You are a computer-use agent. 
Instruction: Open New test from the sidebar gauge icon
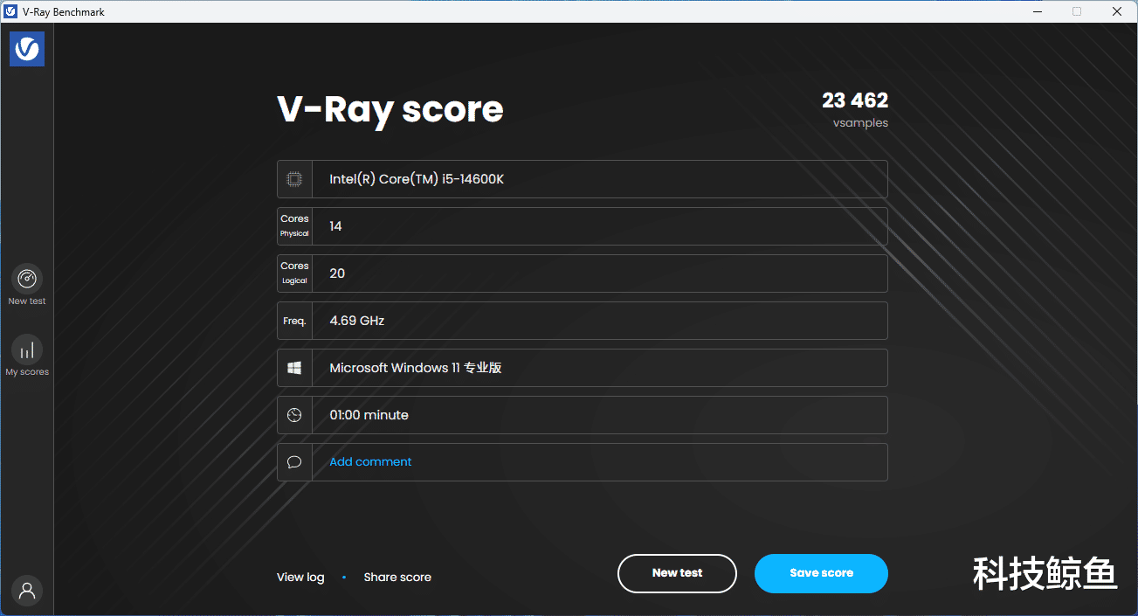point(27,279)
